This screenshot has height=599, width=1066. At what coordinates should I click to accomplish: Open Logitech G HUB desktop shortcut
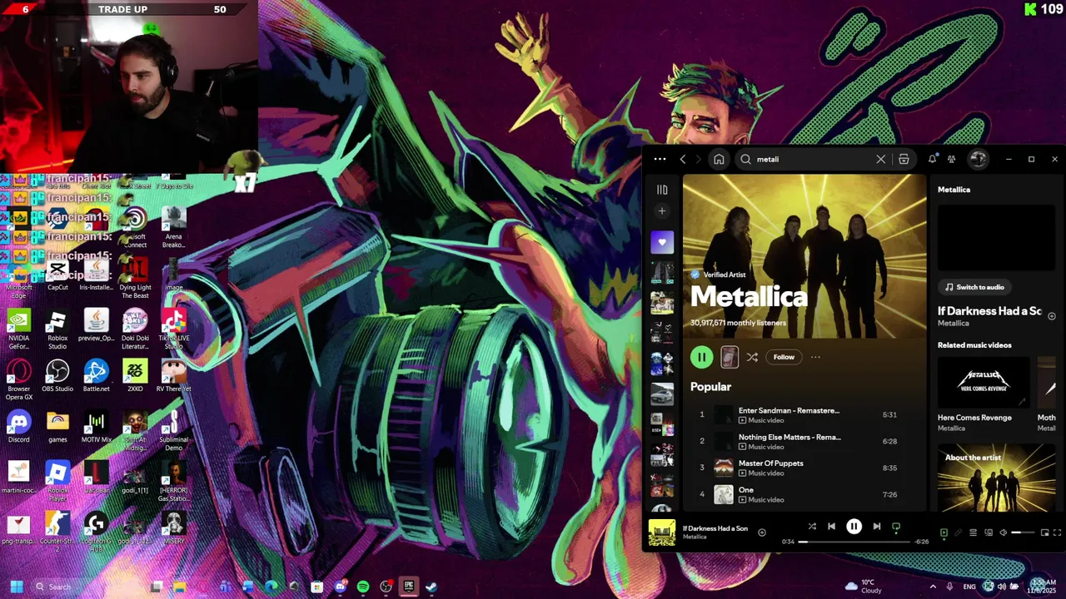pyautogui.click(x=96, y=532)
